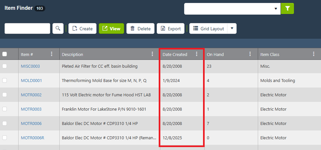Click the On Hand value 23
The image size is (321, 150).
(x=209, y=66)
